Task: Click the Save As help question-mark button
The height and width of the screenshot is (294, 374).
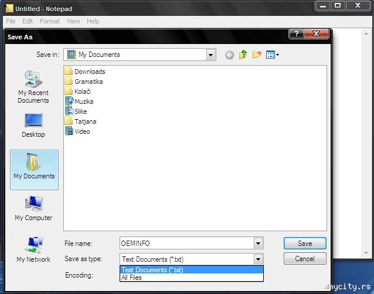Action: coord(297,33)
